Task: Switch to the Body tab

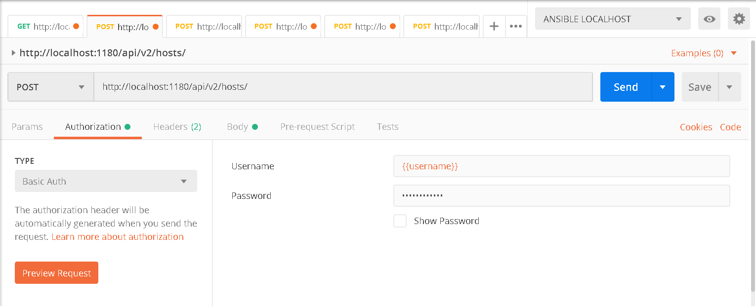Action: point(242,126)
